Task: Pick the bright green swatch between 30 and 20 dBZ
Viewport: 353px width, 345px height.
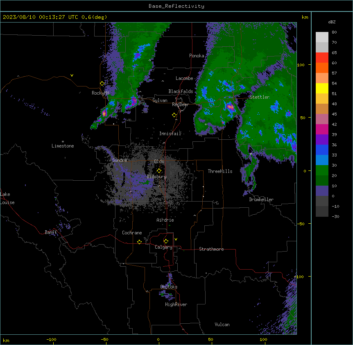Action: tap(322, 170)
